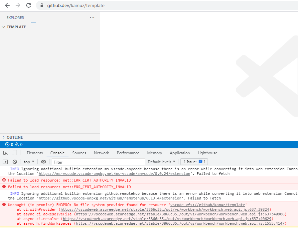
Task: Create a live expression with the eye icon
Action: [x=44, y=162]
